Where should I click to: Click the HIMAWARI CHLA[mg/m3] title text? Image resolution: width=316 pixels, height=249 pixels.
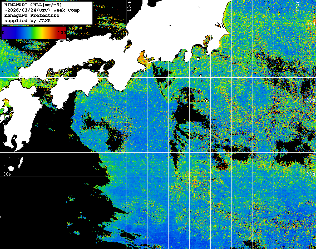click(x=33, y=5)
